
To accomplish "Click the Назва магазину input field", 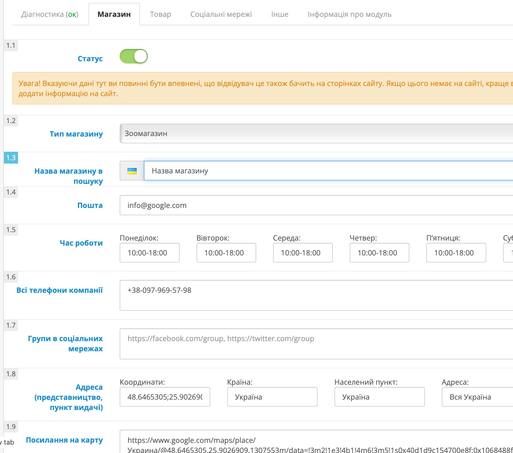I will pos(328,171).
